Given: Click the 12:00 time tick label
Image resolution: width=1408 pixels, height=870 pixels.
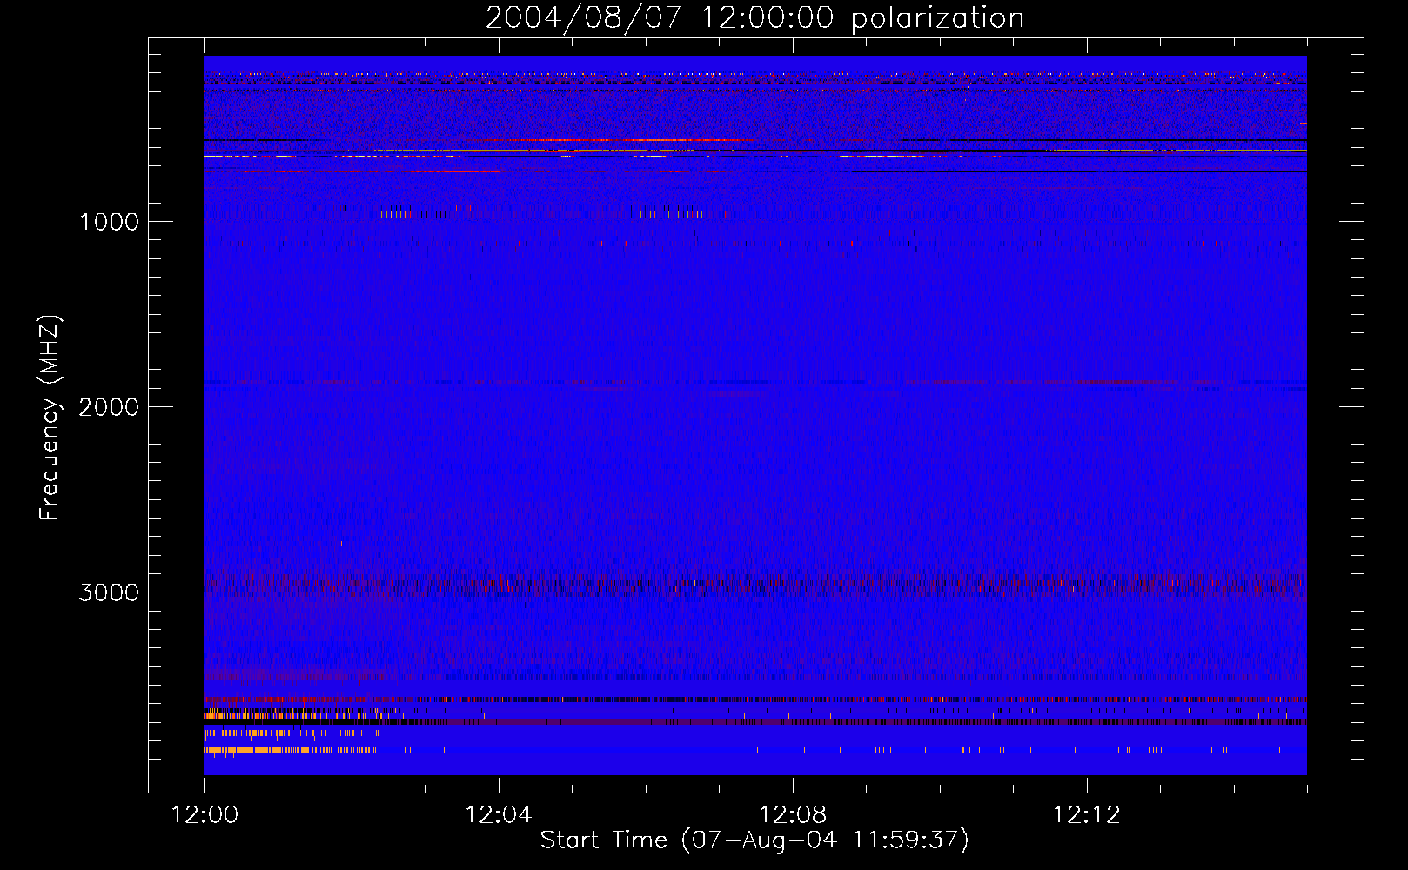Looking at the screenshot, I should [204, 815].
